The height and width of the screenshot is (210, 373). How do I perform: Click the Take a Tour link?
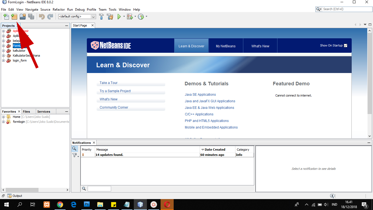108,83
